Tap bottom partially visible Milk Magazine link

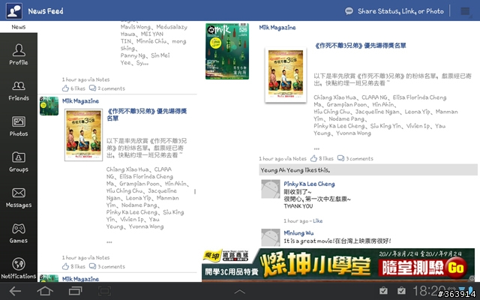[x=80, y=279]
